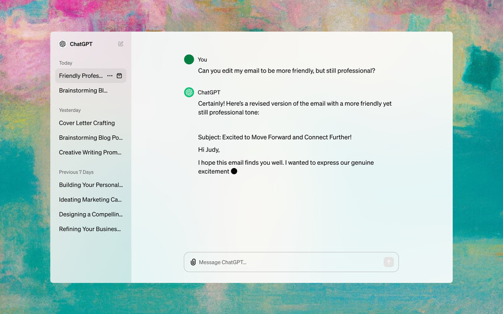
Task: Click the black streaming cursor dot
Action: [234, 171]
